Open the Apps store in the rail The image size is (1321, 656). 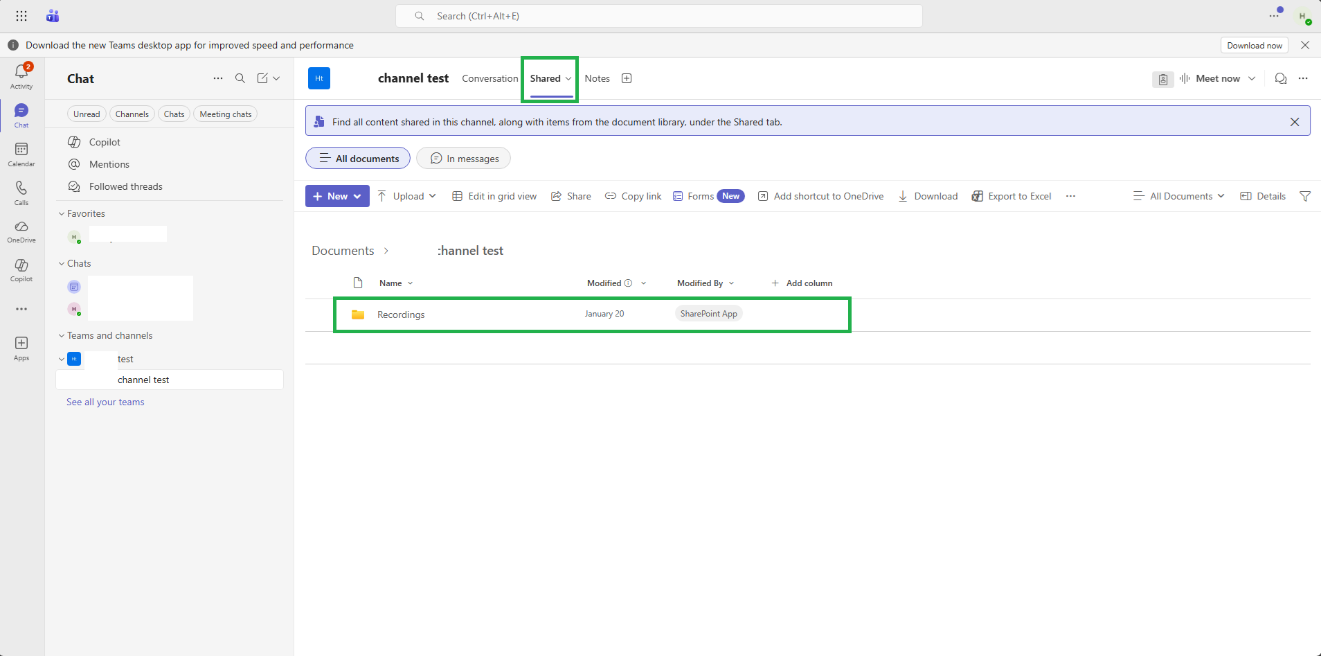coord(21,348)
